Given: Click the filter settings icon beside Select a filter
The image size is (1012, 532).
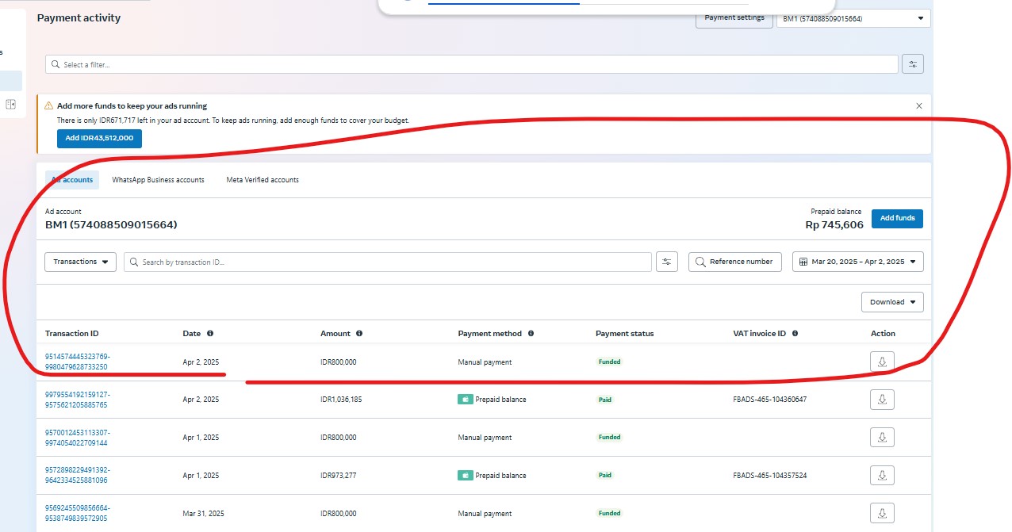Looking at the screenshot, I should point(912,64).
